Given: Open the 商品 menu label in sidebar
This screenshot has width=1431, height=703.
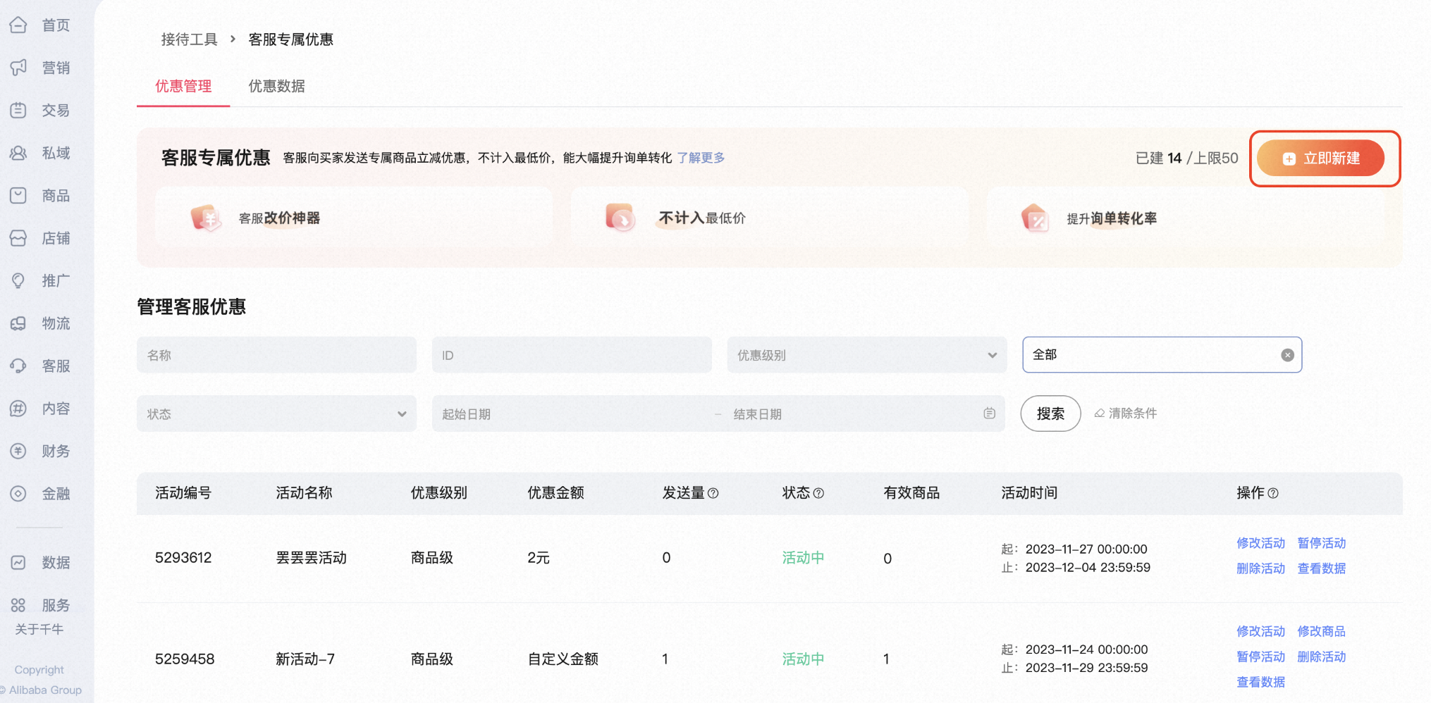Looking at the screenshot, I should pyautogui.click(x=56, y=196).
